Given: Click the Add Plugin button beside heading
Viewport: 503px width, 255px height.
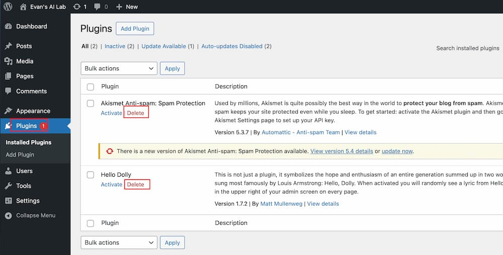Looking at the screenshot, I should tap(135, 29).
